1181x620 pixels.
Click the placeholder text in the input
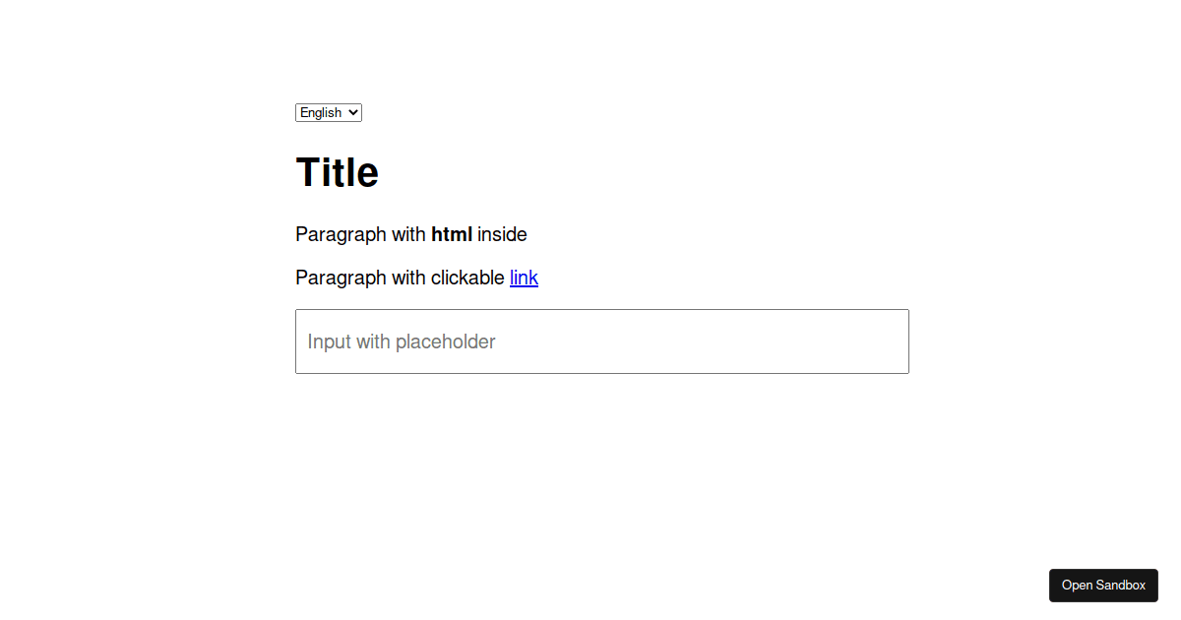pos(400,341)
